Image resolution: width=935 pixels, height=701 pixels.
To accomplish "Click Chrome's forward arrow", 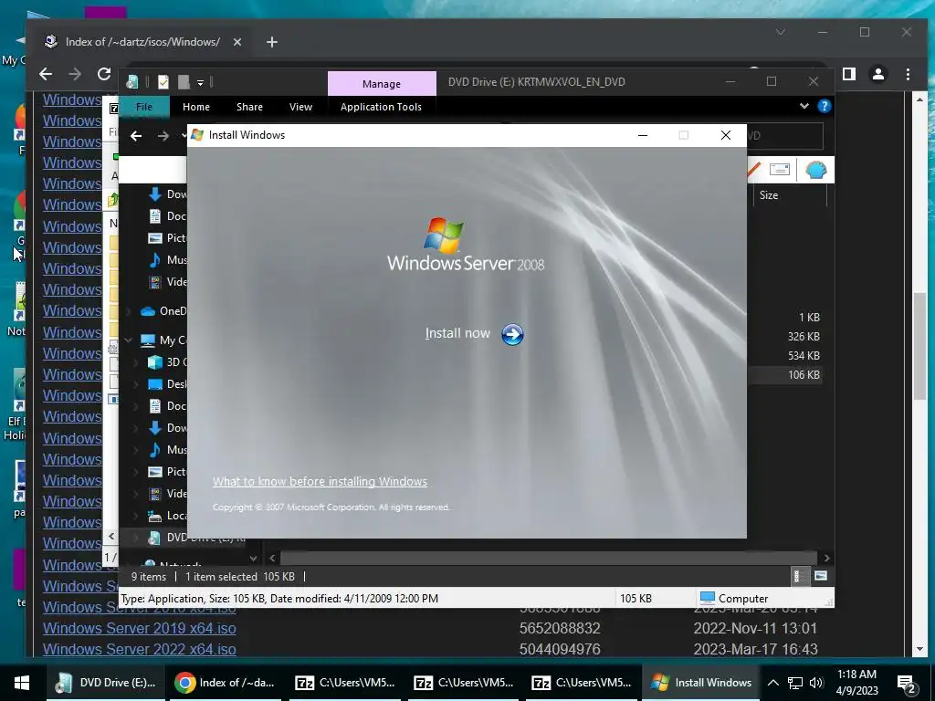I will 75,74.
